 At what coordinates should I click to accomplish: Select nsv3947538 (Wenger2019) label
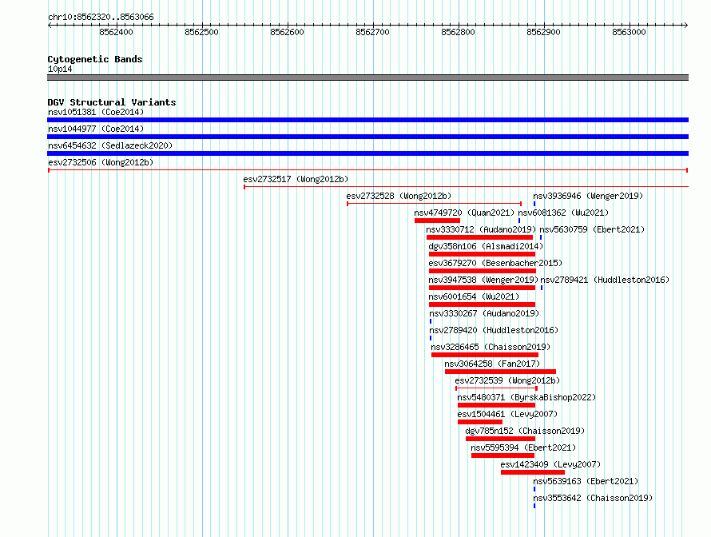point(483,280)
